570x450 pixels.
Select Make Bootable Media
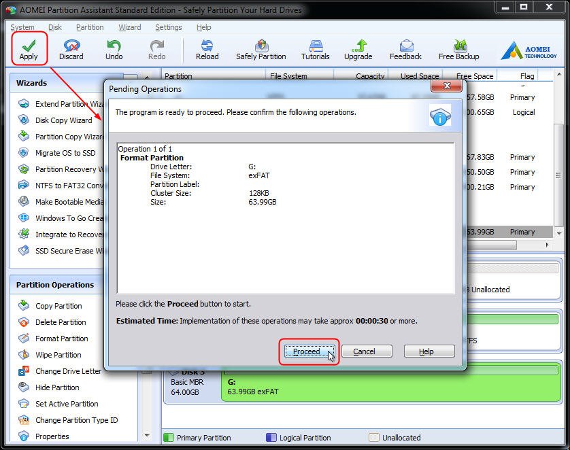(x=61, y=202)
